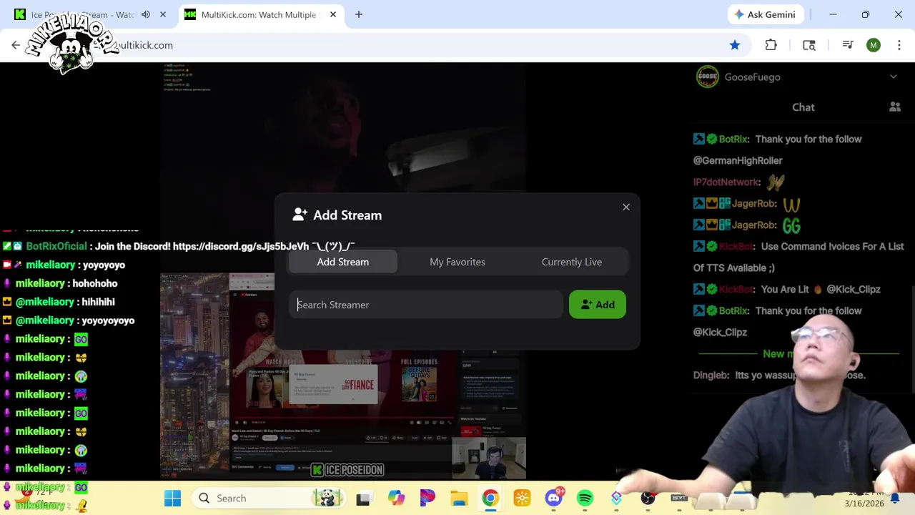Click Discord invite link in overlay chat
Viewport: 915px width, 515px height.
241,246
